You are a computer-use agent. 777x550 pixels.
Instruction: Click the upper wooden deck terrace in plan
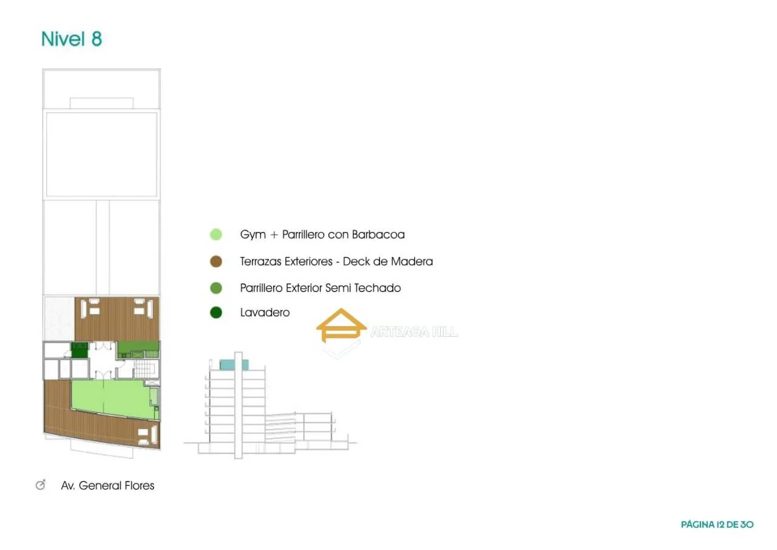click(x=117, y=319)
